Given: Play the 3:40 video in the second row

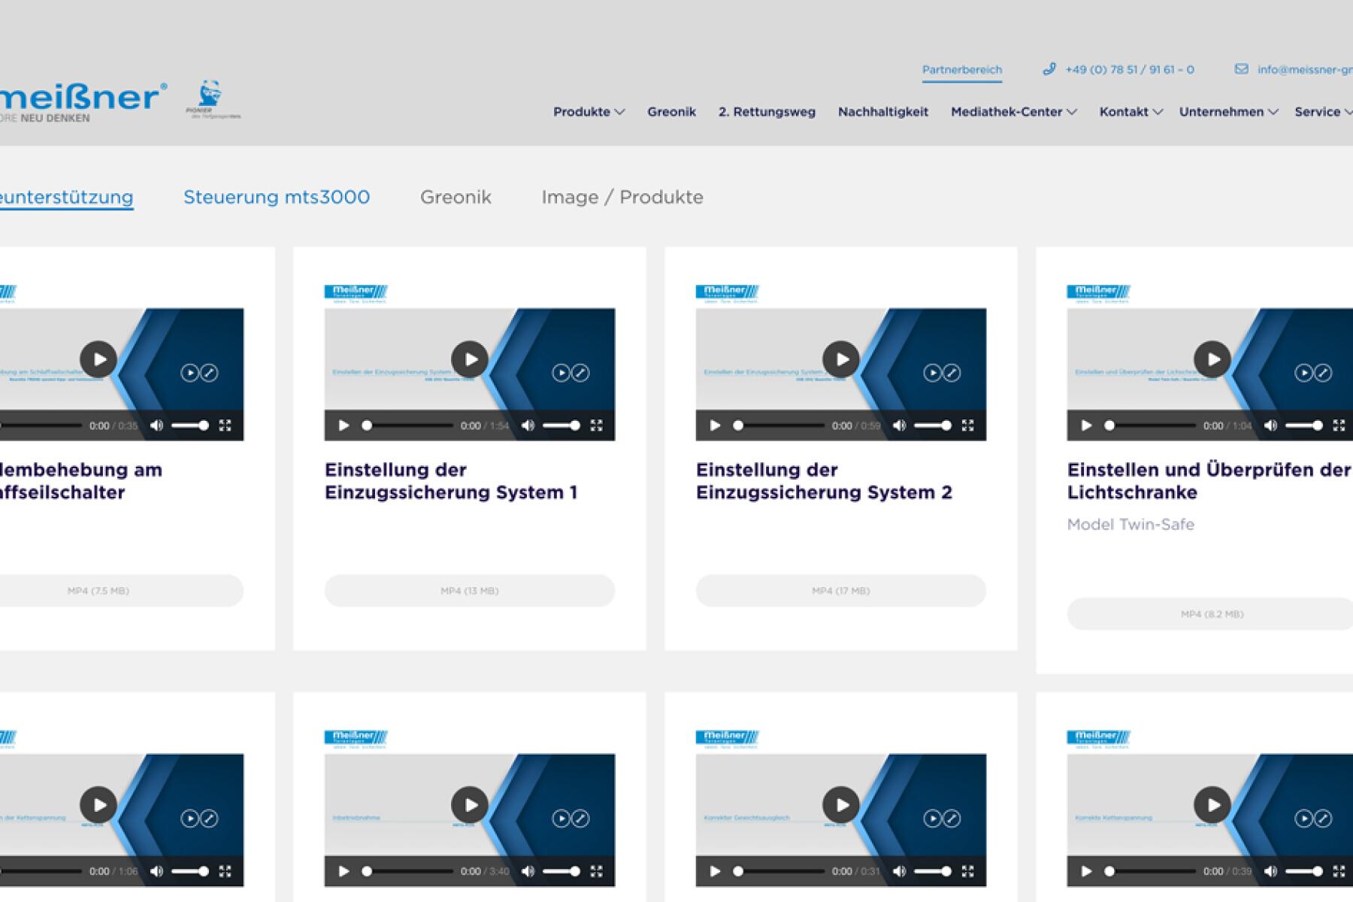Looking at the screenshot, I should click(470, 805).
